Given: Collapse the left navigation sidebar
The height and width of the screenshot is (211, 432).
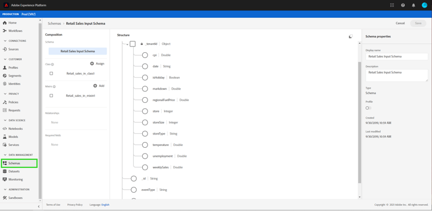Looking at the screenshot, I should [39, 206].
